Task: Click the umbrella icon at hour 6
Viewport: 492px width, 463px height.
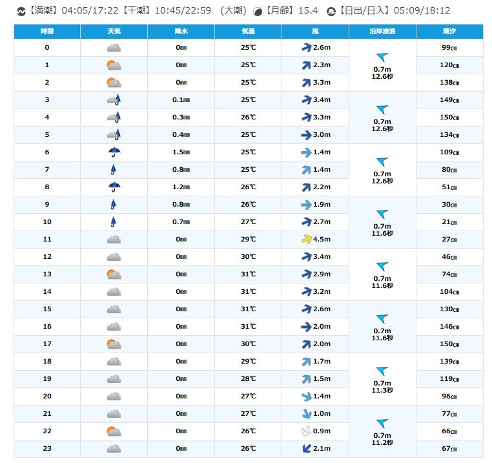Action: pyautogui.click(x=114, y=152)
